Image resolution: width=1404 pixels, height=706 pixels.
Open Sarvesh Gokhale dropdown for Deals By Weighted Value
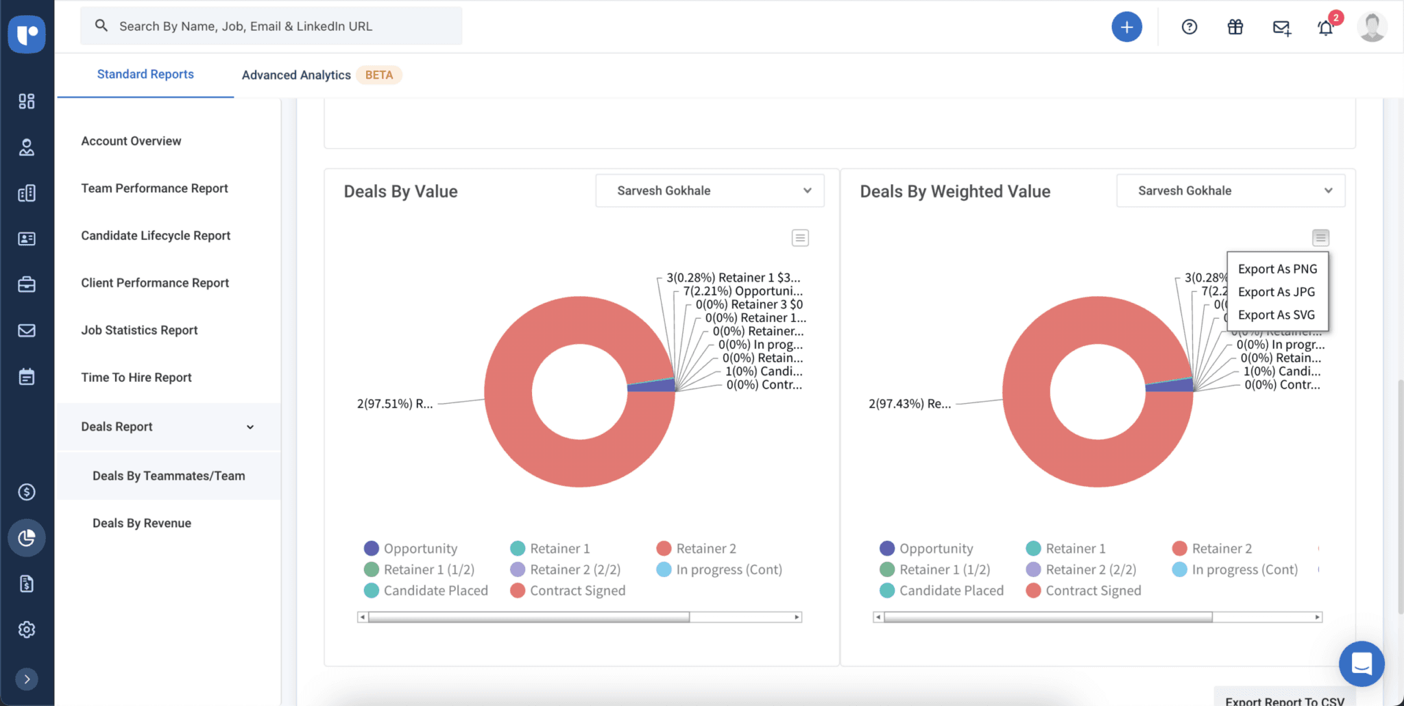(1231, 191)
